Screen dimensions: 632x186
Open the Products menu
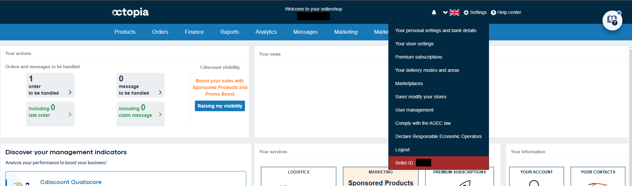(x=125, y=32)
